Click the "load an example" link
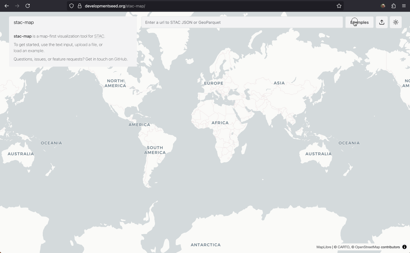The height and width of the screenshot is (253, 410). point(28,51)
